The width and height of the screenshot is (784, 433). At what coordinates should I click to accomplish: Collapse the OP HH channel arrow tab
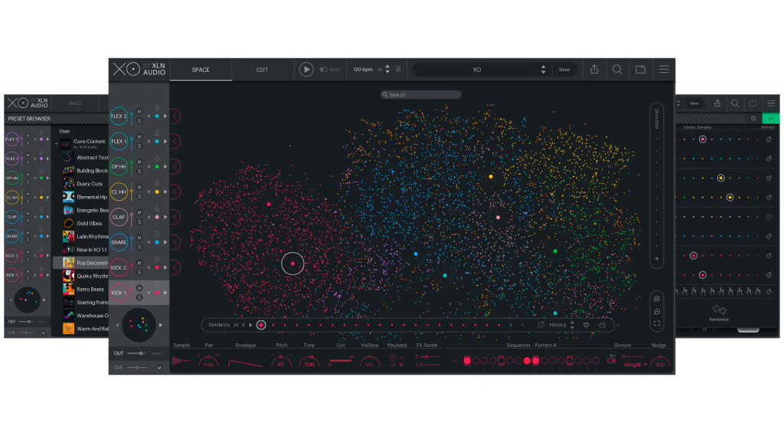tap(175, 167)
